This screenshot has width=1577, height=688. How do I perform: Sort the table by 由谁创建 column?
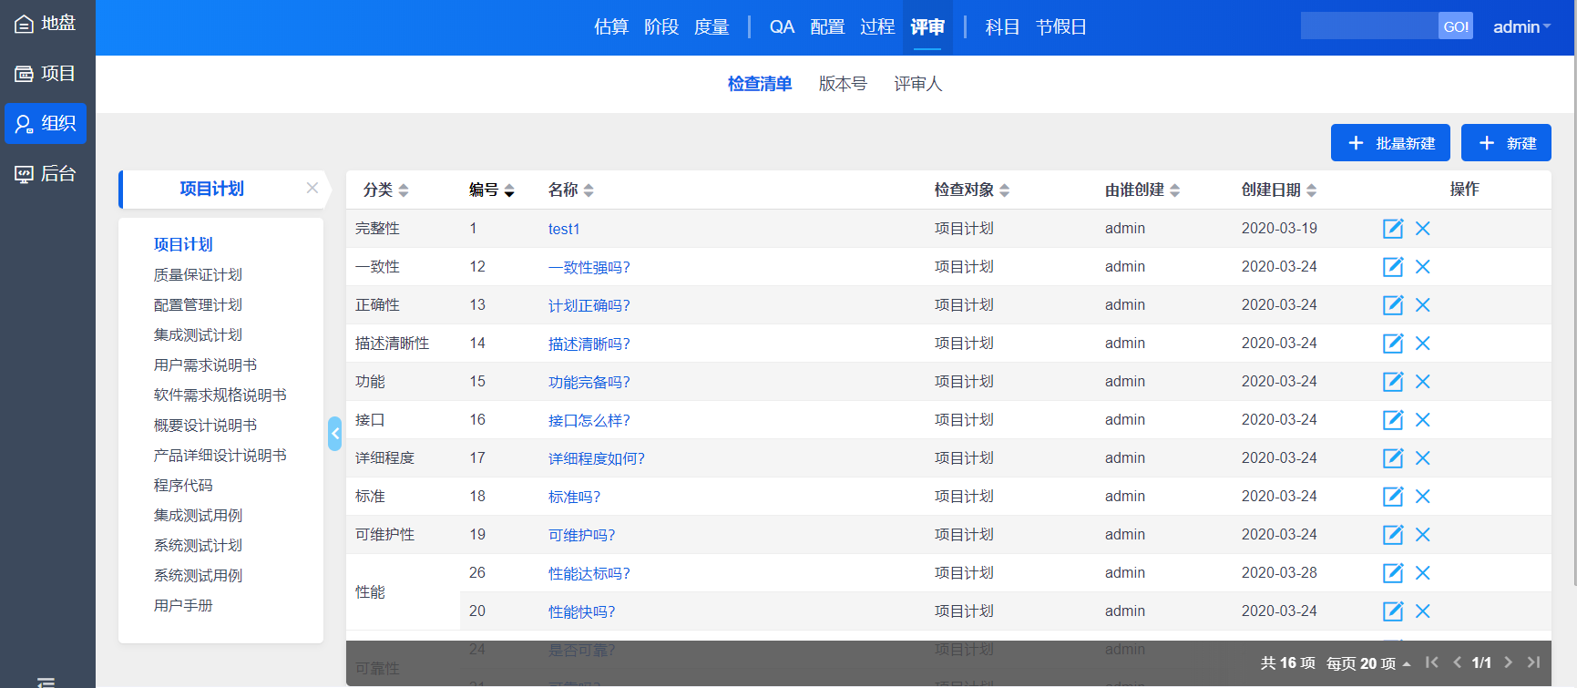[1142, 190]
